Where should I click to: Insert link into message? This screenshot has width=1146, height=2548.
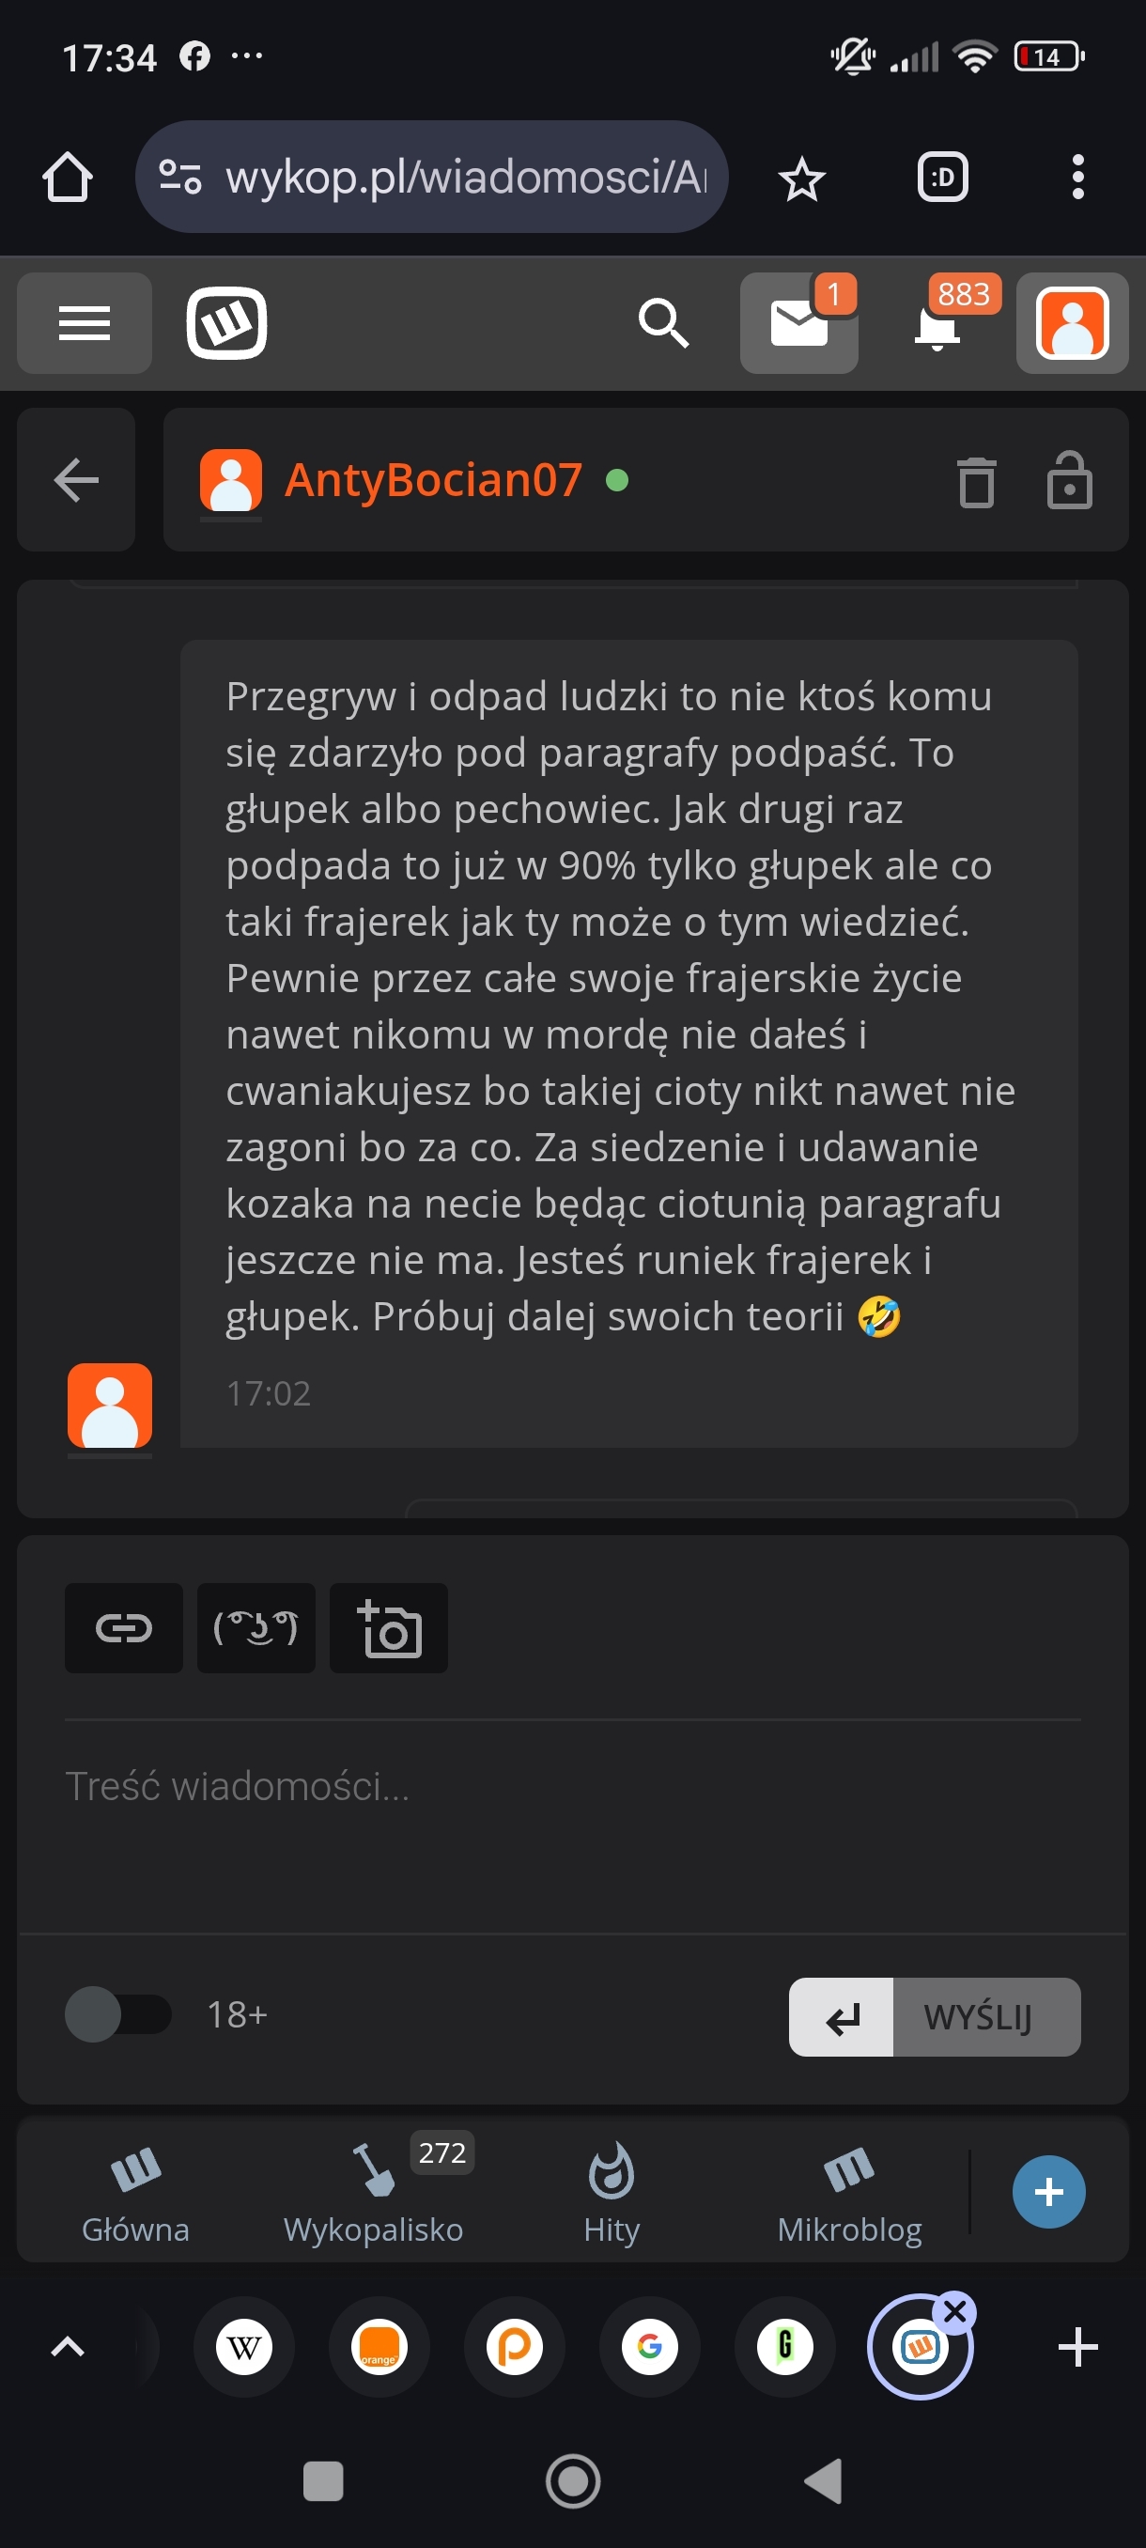[x=124, y=1627]
